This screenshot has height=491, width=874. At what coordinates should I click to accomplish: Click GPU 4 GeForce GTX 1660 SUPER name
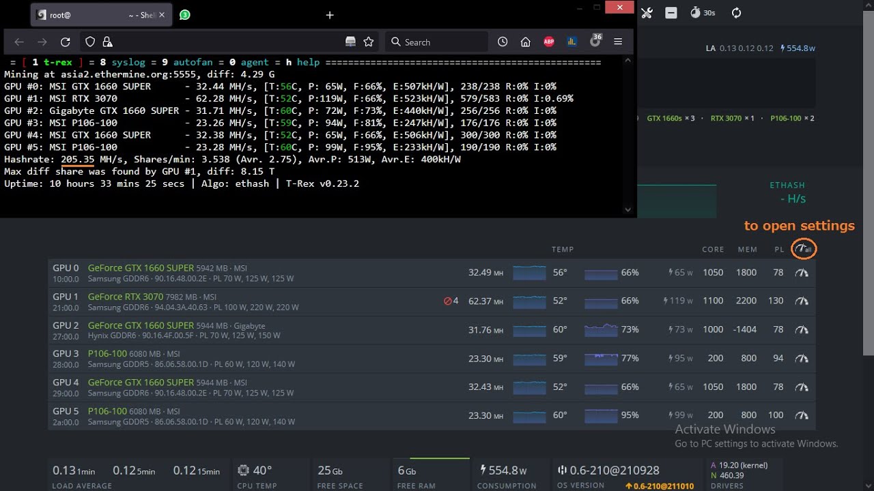pyautogui.click(x=141, y=383)
